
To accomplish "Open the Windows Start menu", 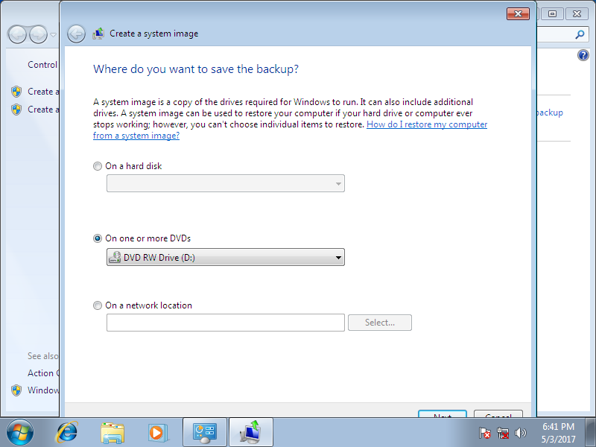I will tap(20, 433).
